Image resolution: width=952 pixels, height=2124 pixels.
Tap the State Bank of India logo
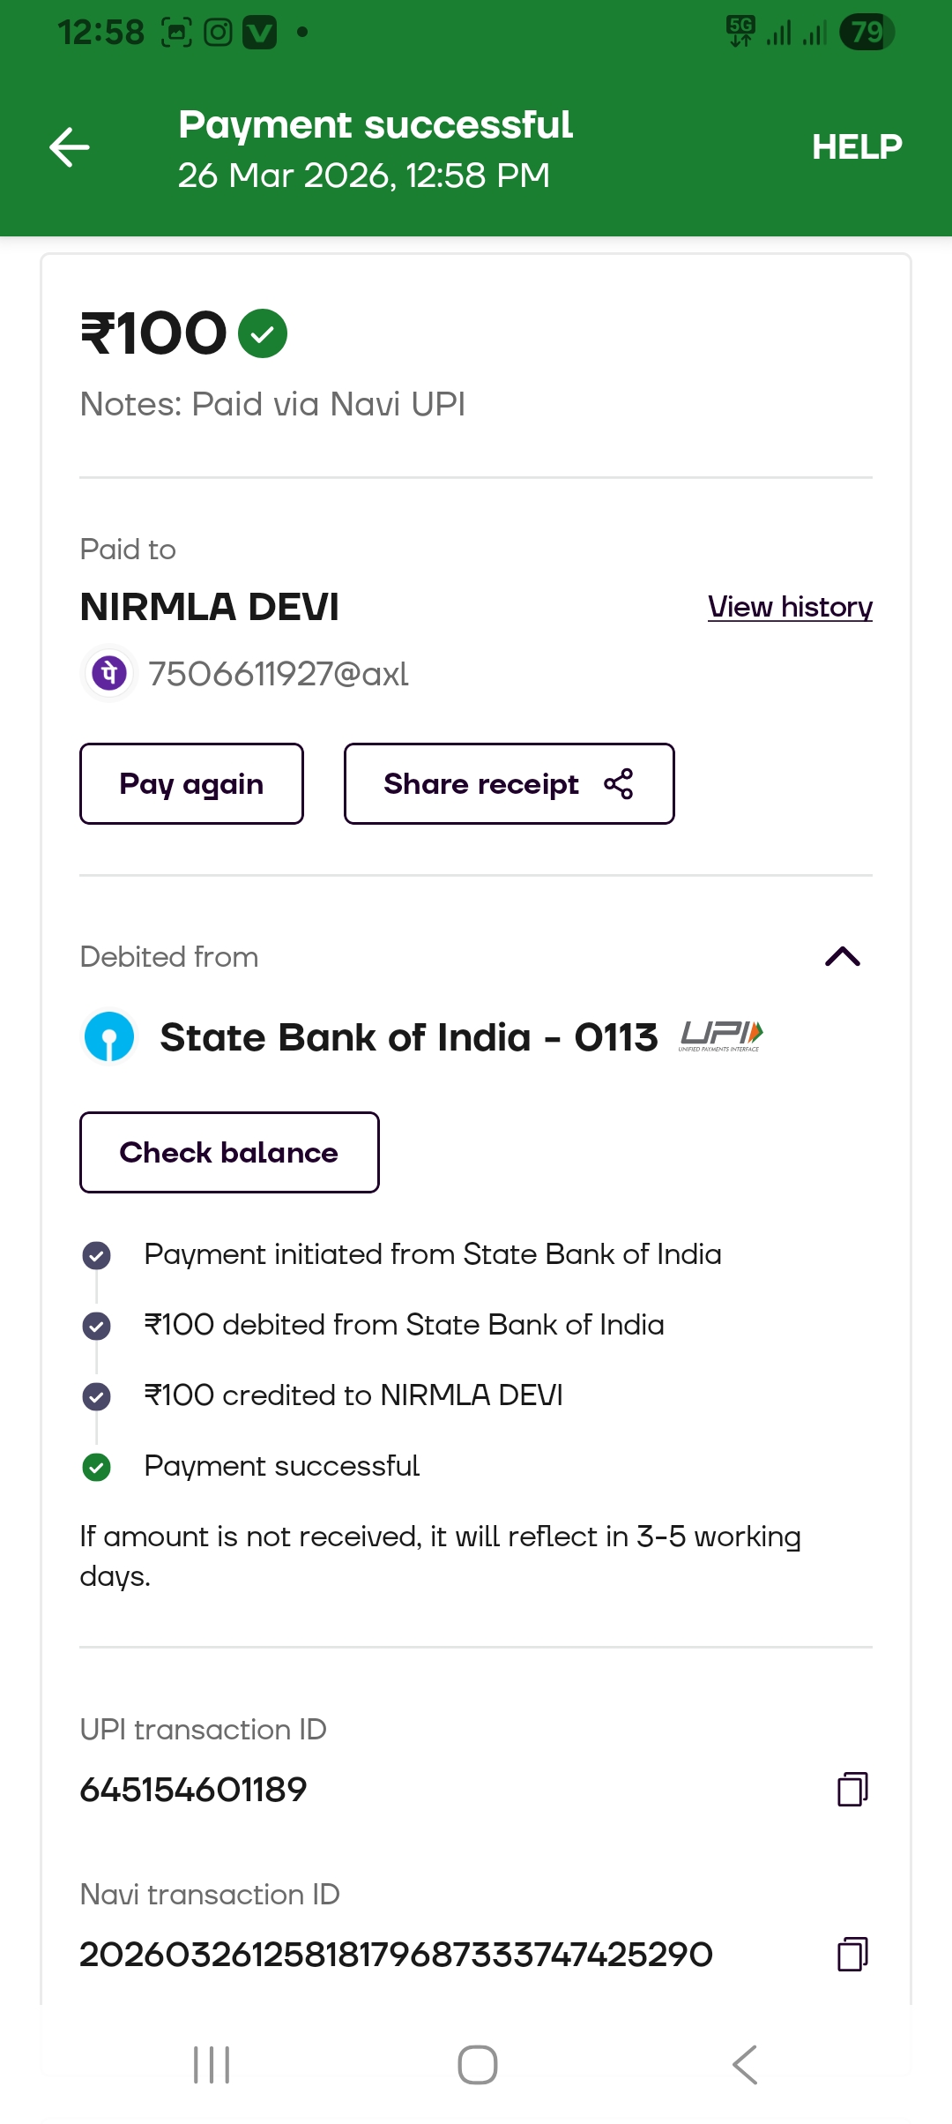coord(109,1037)
